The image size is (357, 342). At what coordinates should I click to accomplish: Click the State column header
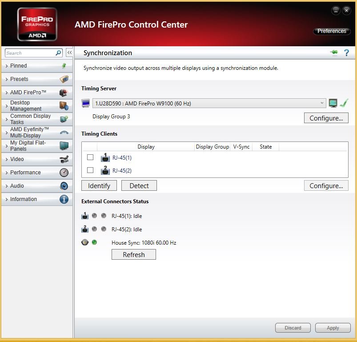point(266,147)
